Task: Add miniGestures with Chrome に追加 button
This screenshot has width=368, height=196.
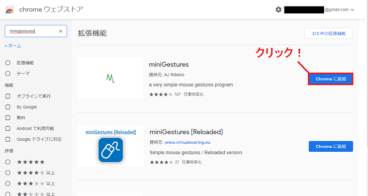Action: [x=331, y=79]
